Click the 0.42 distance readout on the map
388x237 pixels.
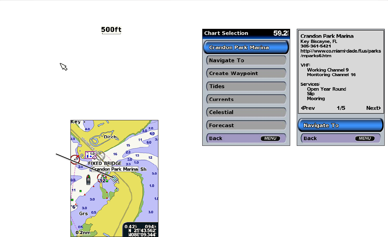131,226
